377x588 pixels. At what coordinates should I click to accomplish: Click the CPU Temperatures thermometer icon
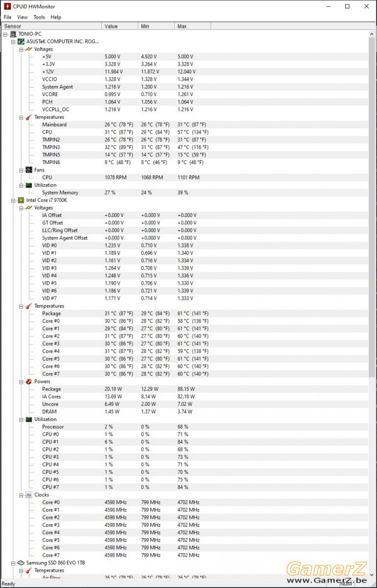[x=29, y=306]
